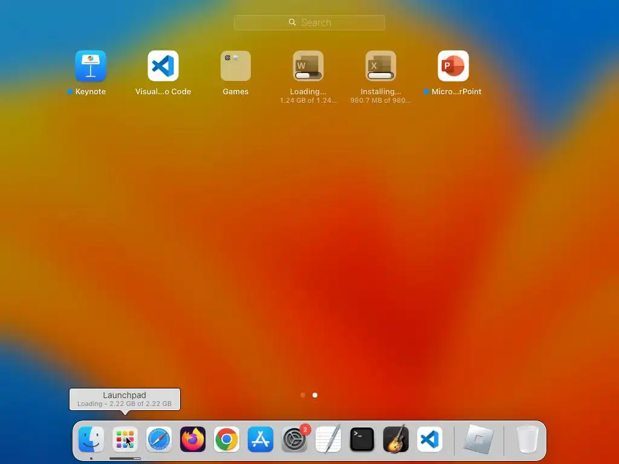
Task: Click Launchpad loading progress bar in Dock
Action: tap(125, 459)
